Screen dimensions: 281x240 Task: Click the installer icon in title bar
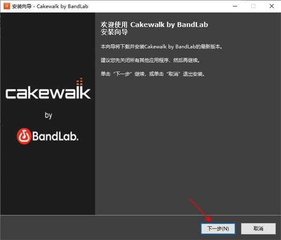click(7, 6)
